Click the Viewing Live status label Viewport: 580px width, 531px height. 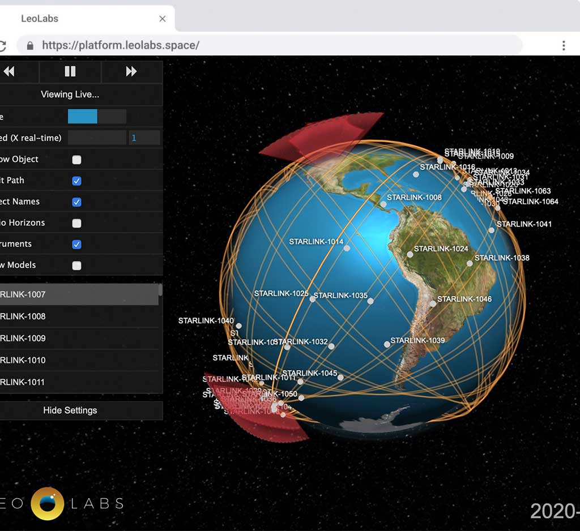(70, 95)
